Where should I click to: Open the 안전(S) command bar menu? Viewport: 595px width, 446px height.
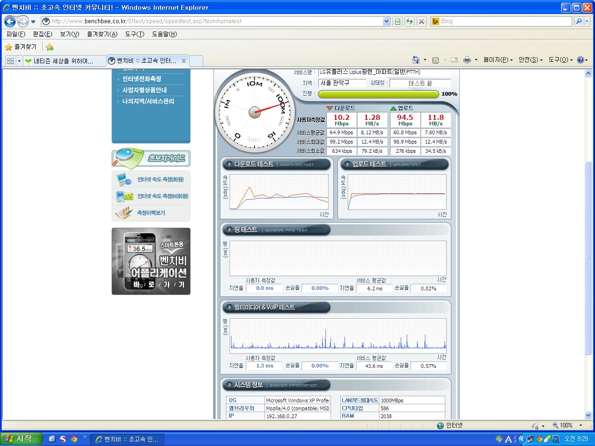click(530, 60)
